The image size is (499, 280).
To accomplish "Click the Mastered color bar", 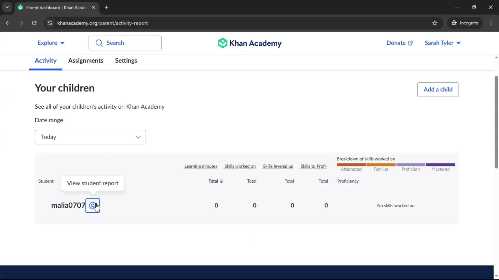I will 441,165.
